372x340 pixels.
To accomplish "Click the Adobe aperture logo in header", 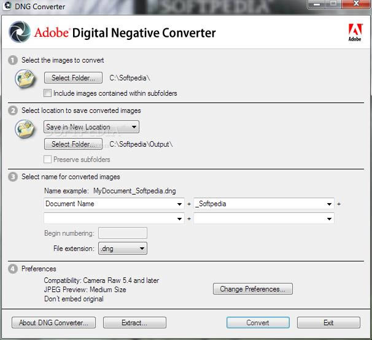I will (x=20, y=32).
